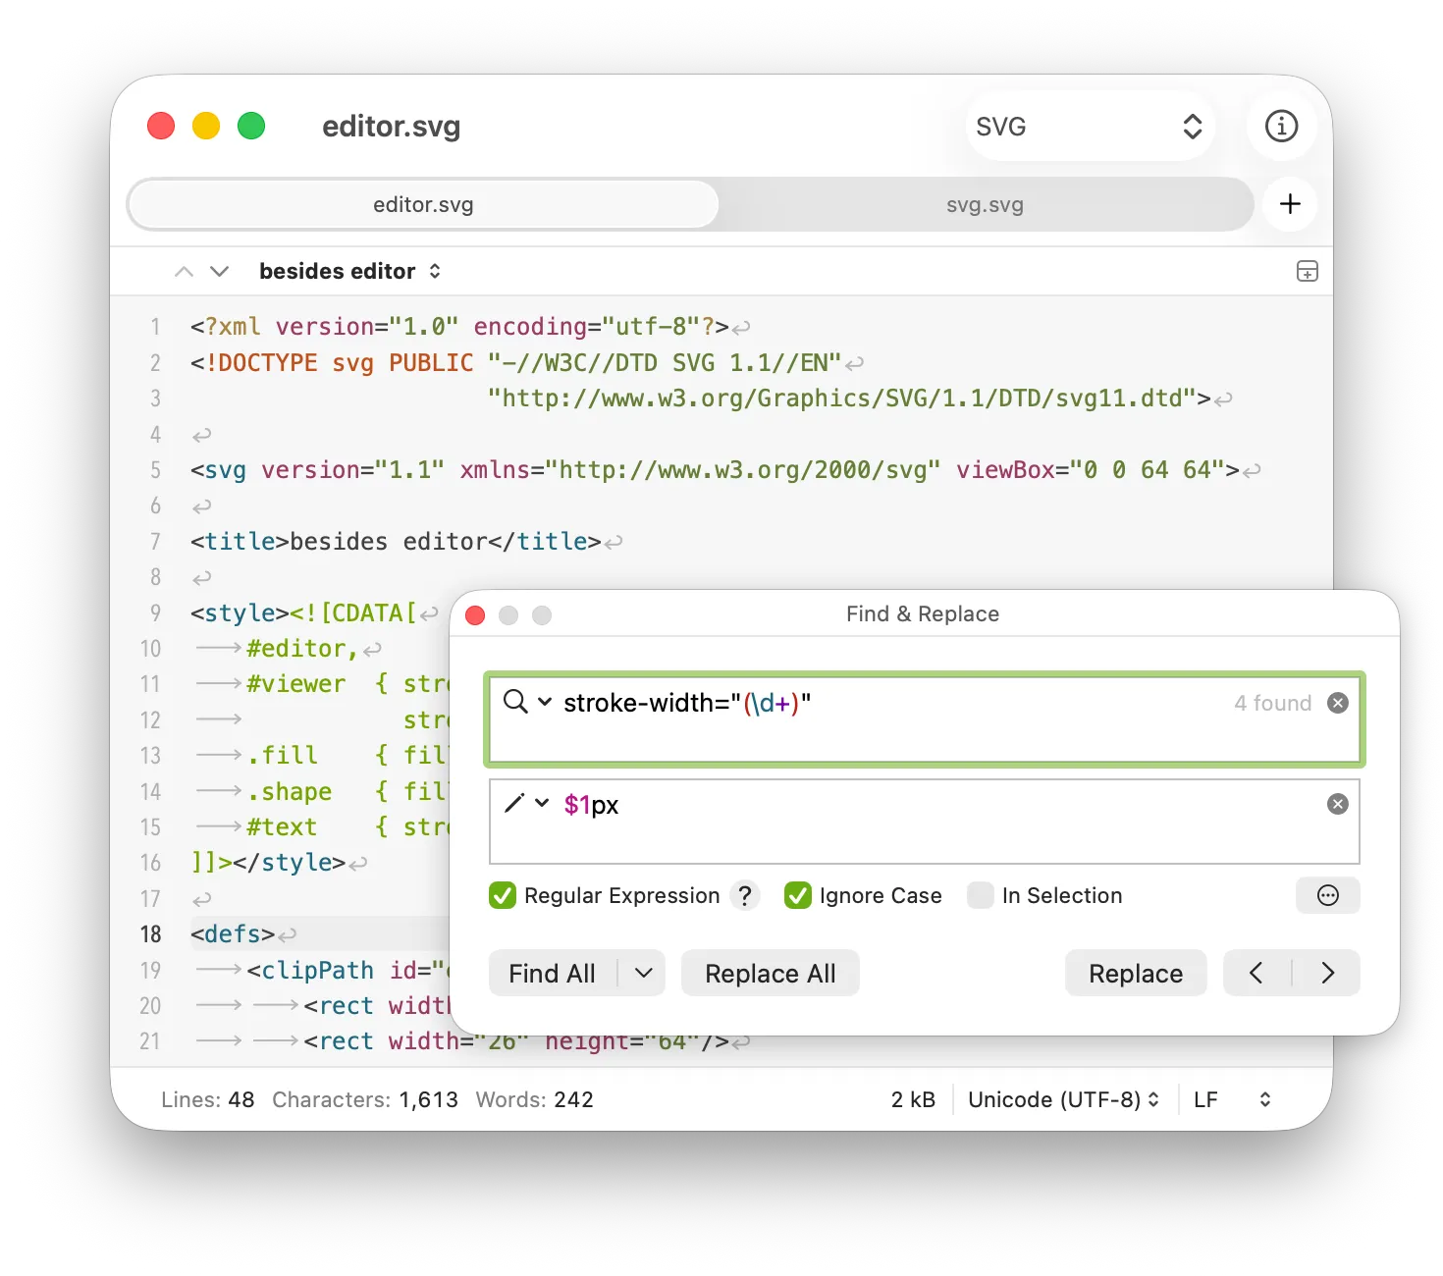Screen dimensions: 1443x1276
Task: Clear the find field text
Action: point(1337,703)
